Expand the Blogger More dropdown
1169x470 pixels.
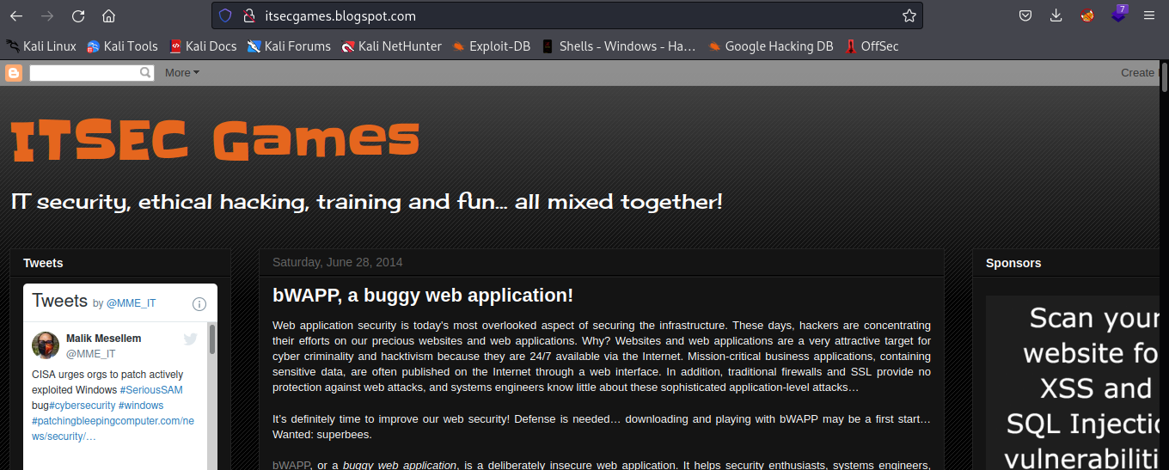point(181,73)
